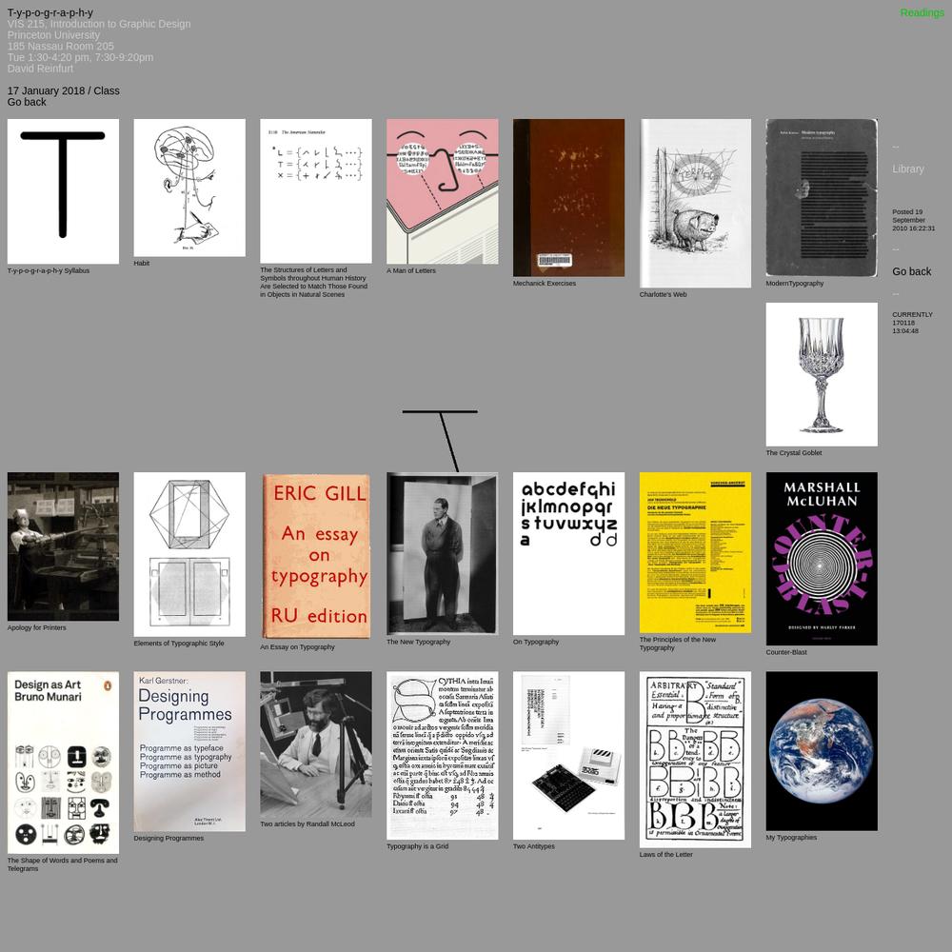The height and width of the screenshot is (952, 952).
Task: Click Go back under the class date
Action: pos(27,102)
